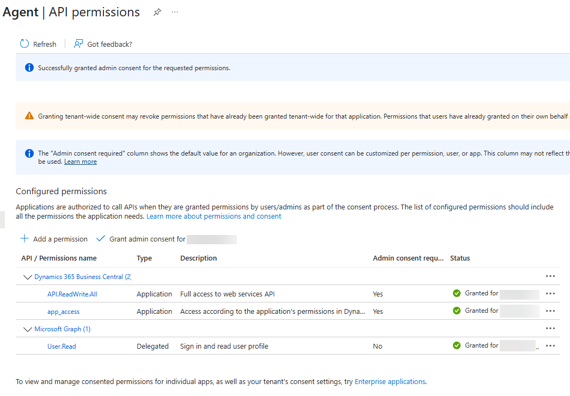570x396 pixels.
Task: Open the app_access permission link
Action: coord(63,312)
